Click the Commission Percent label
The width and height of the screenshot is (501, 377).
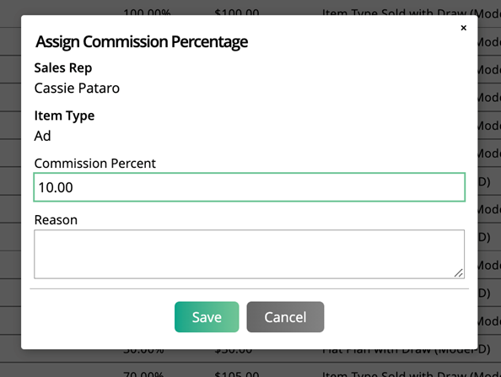(95, 164)
